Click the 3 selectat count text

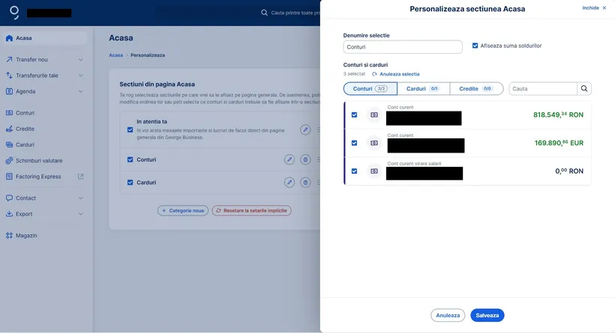pyautogui.click(x=354, y=74)
